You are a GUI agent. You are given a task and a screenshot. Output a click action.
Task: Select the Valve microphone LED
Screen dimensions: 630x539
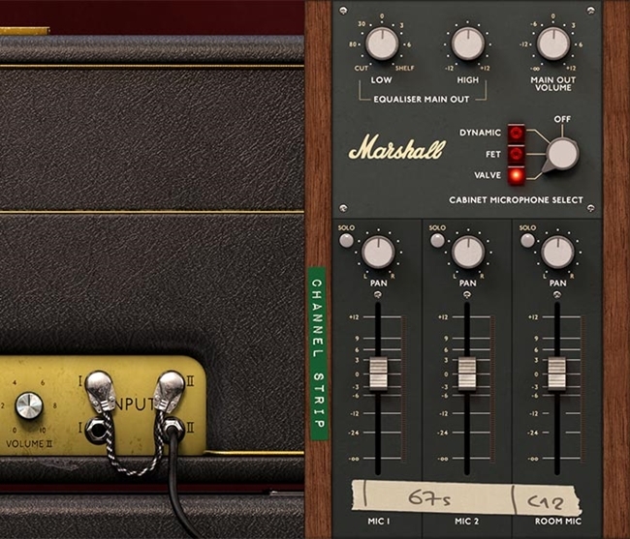click(517, 176)
